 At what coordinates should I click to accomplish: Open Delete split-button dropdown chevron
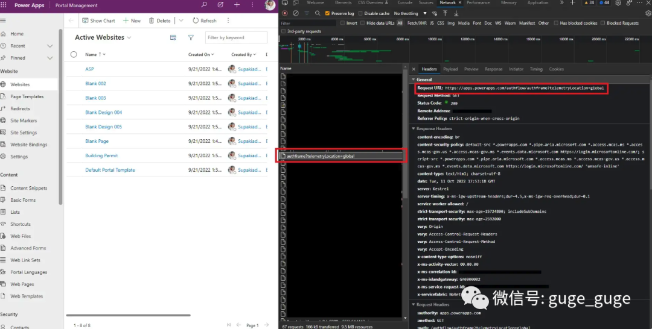click(x=181, y=20)
